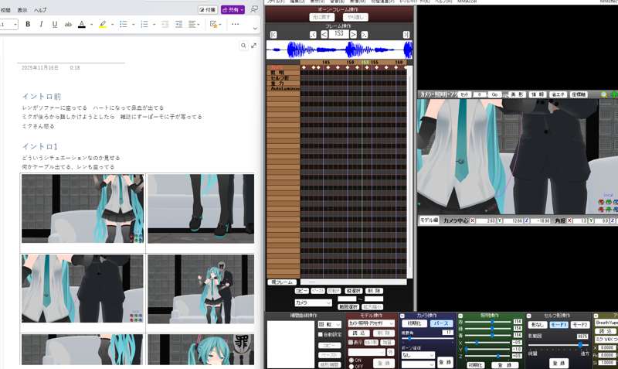
Task: Open the font color dropdown arrow
Action: point(91,25)
